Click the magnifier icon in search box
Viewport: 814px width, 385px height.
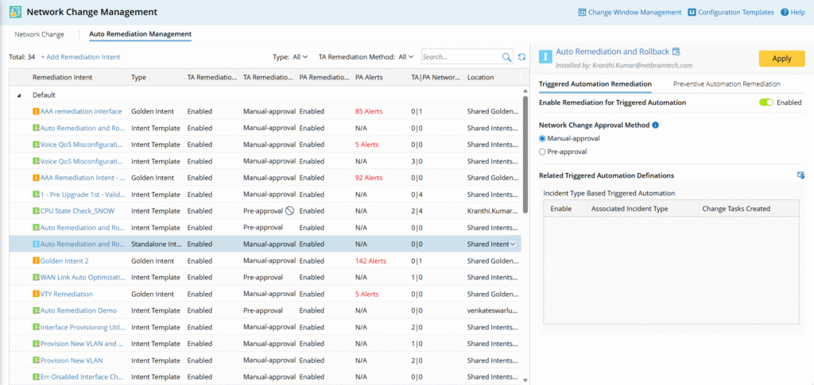(x=506, y=57)
